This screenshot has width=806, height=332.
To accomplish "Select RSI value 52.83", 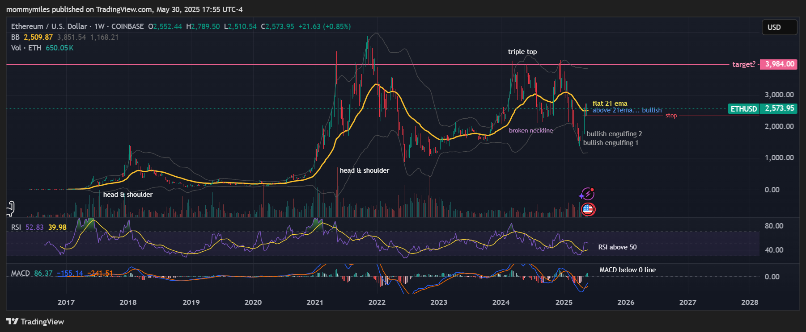I will coord(34,227).
